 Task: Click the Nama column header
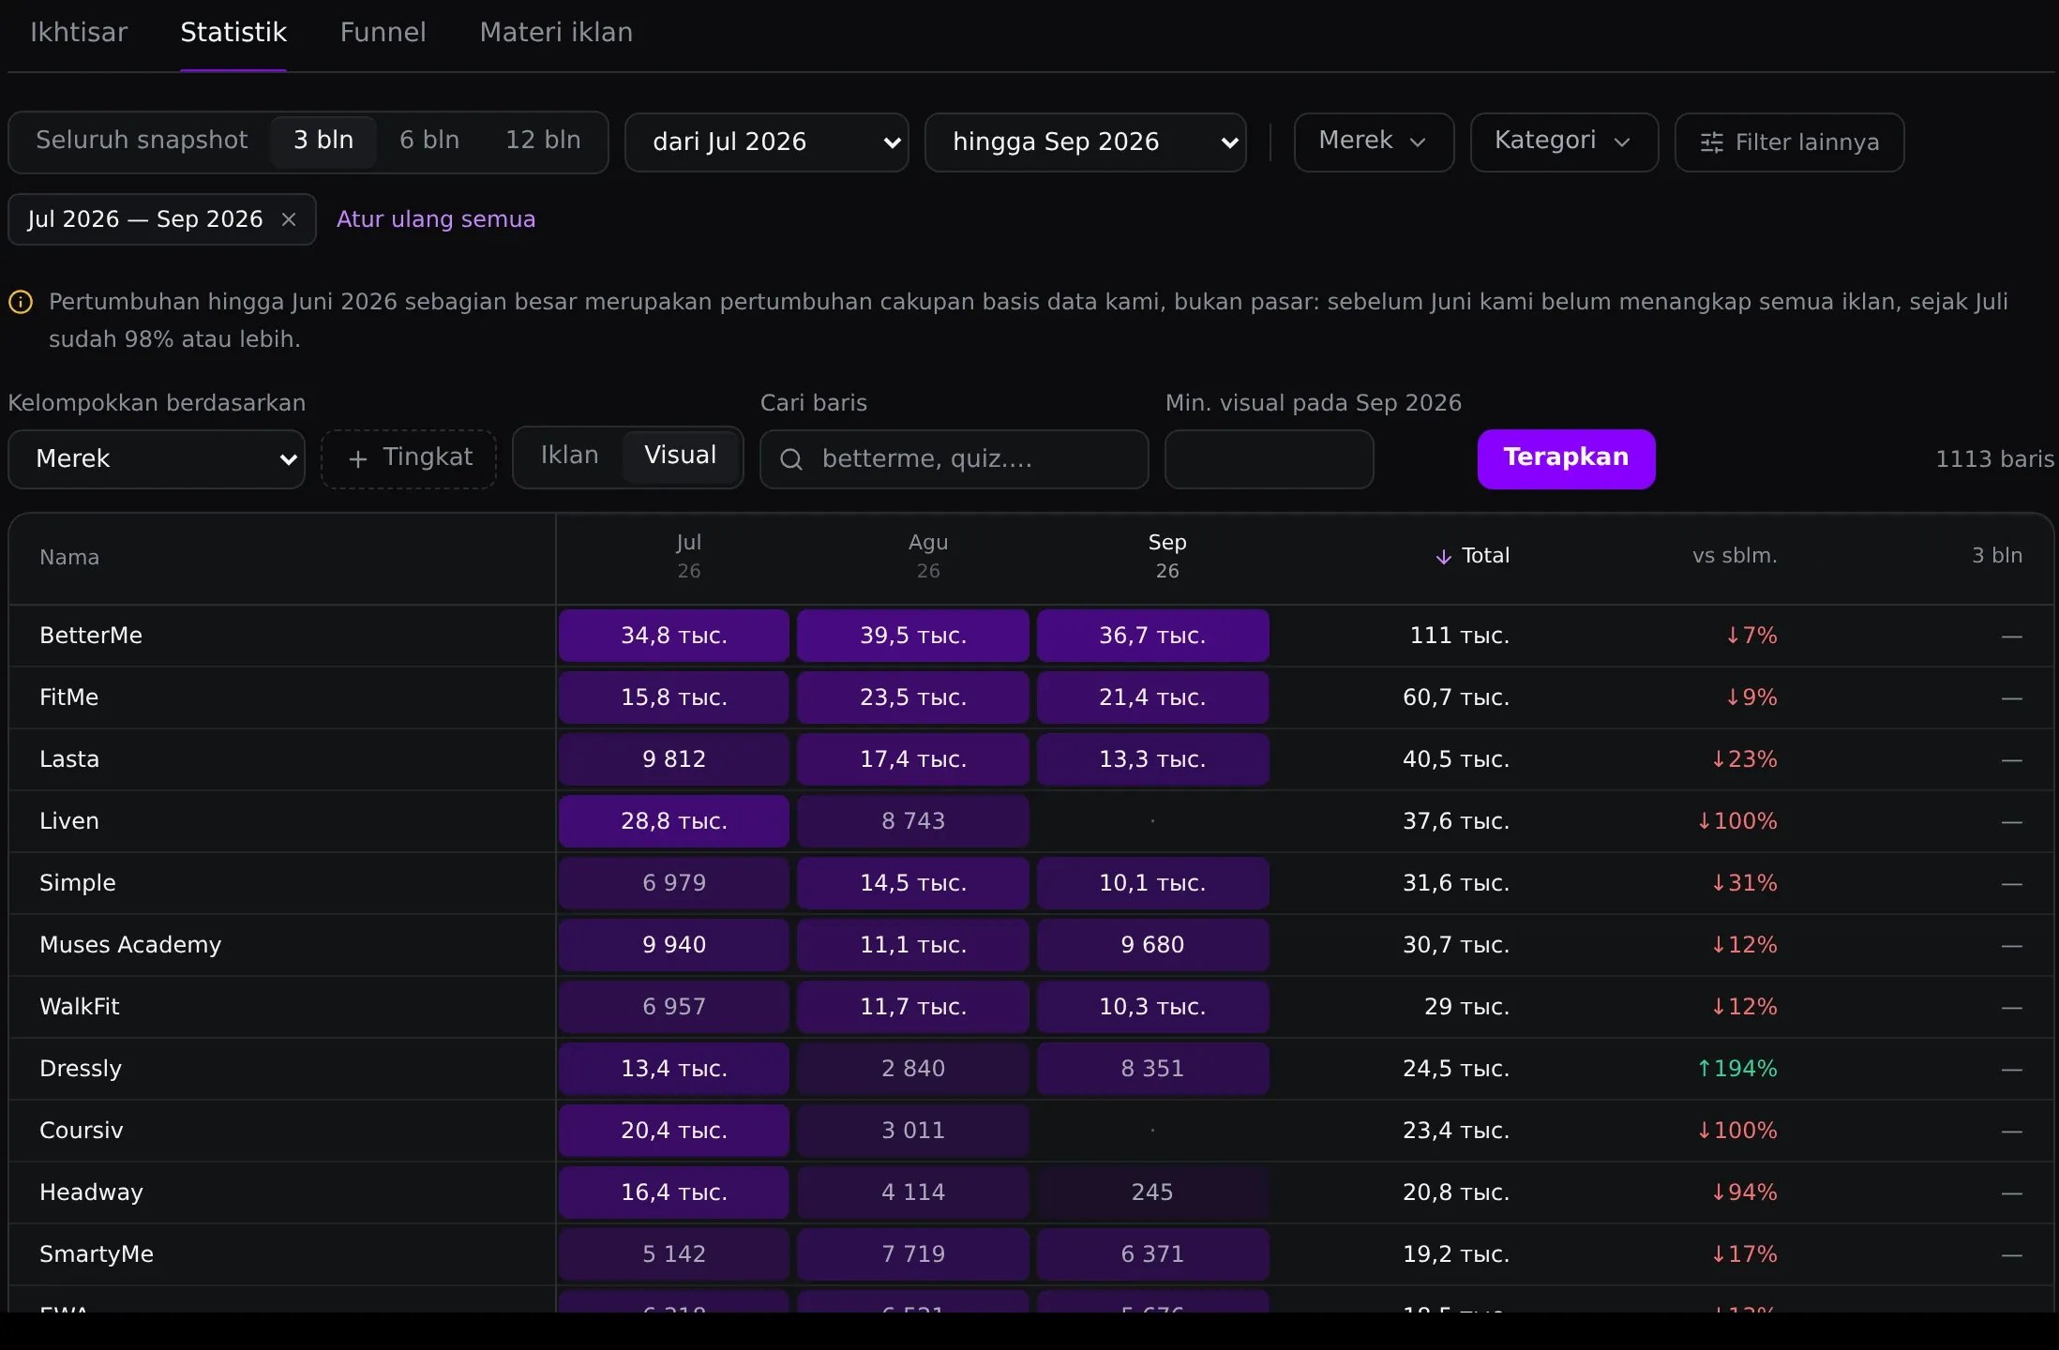coord(69,558)
